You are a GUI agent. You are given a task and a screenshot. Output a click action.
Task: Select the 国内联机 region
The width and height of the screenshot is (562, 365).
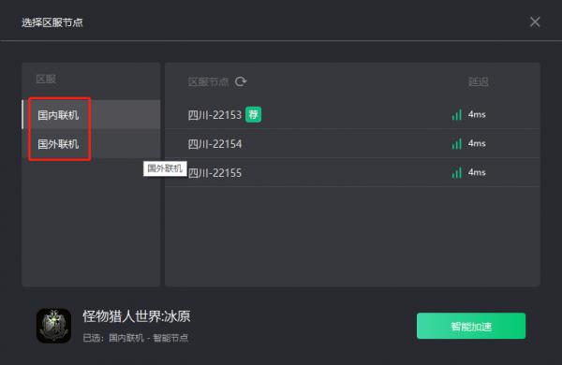[x=91, y=114]
